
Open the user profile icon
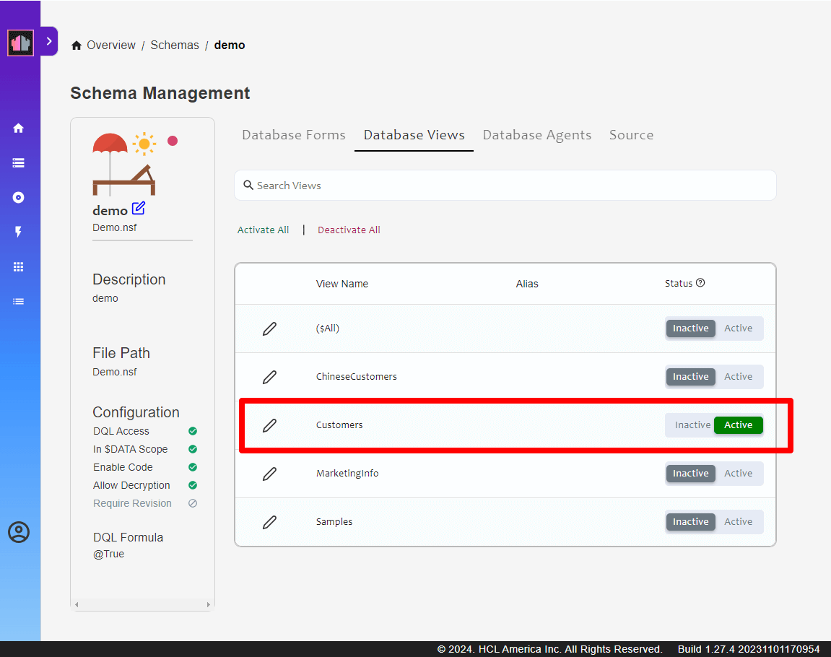[19, 532]
